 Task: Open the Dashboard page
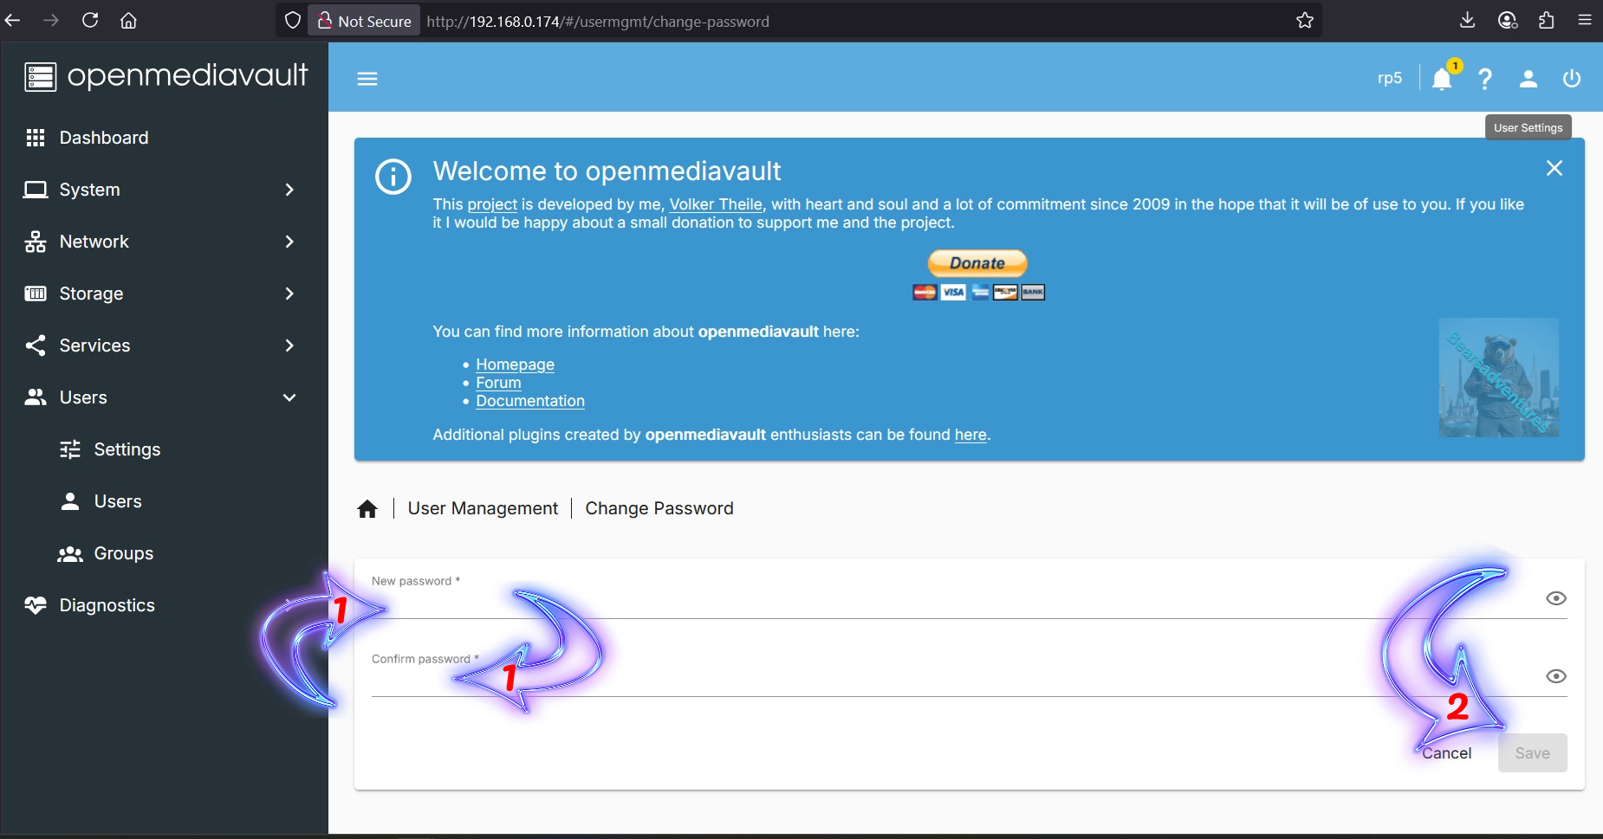[103, 138]
